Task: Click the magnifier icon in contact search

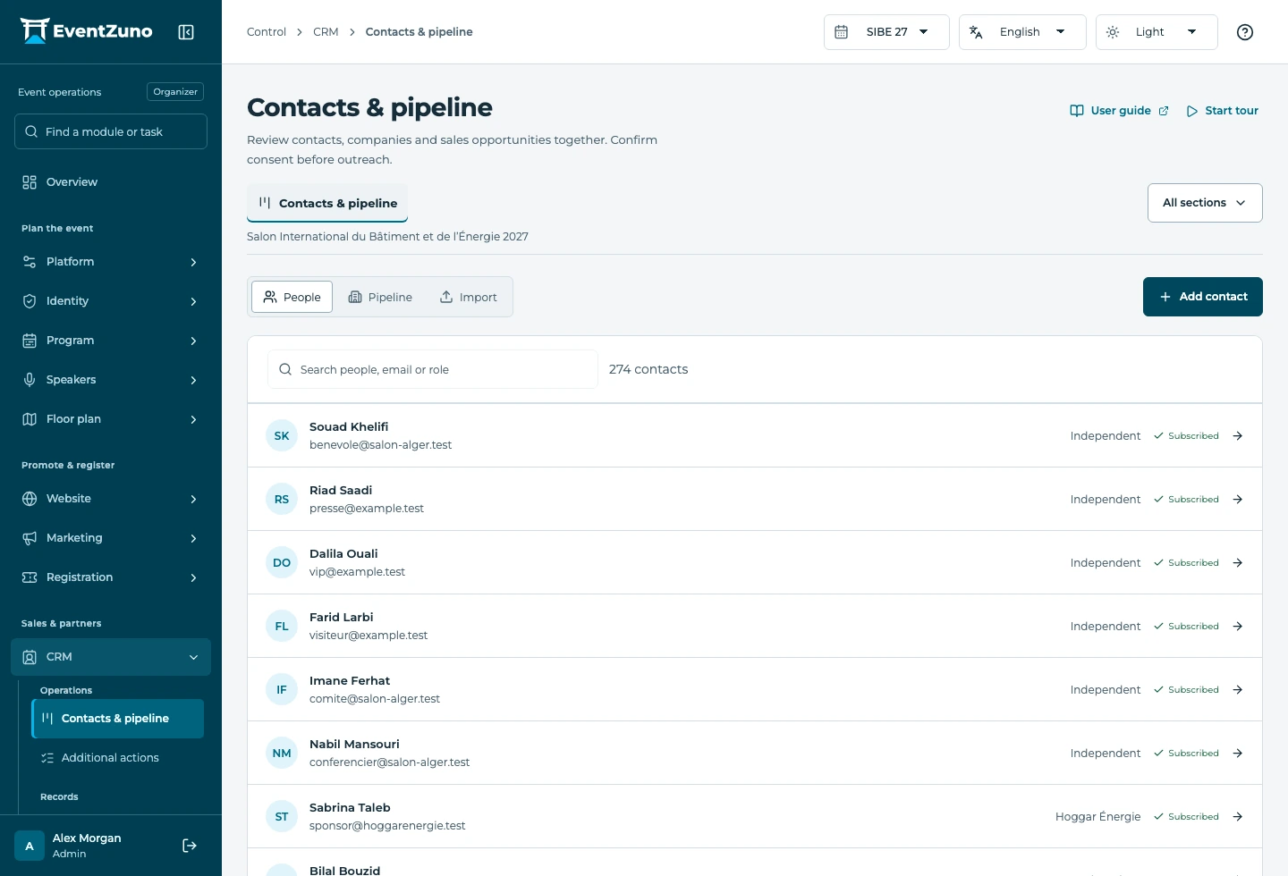Action: click(285, 369)
